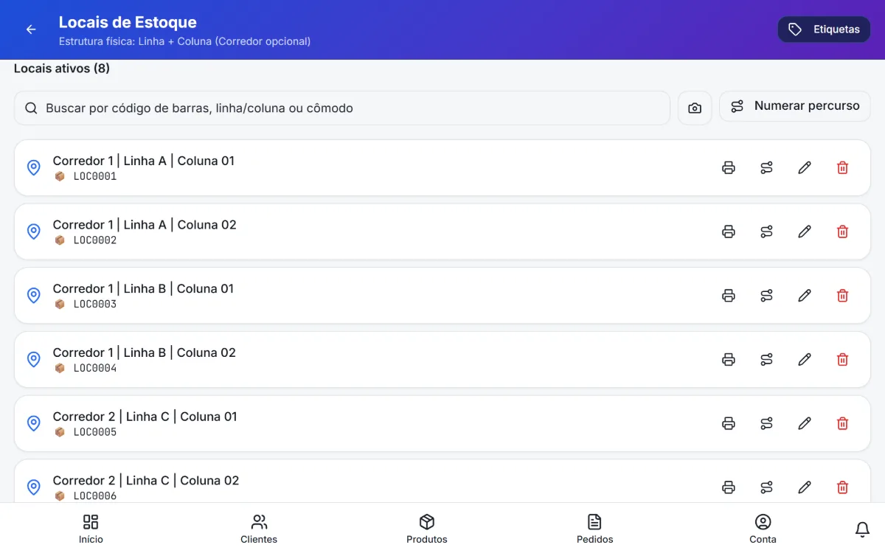Open the camera barcode scanner
The height and width of the screenshot is (553, 885).
coord(695,108)
